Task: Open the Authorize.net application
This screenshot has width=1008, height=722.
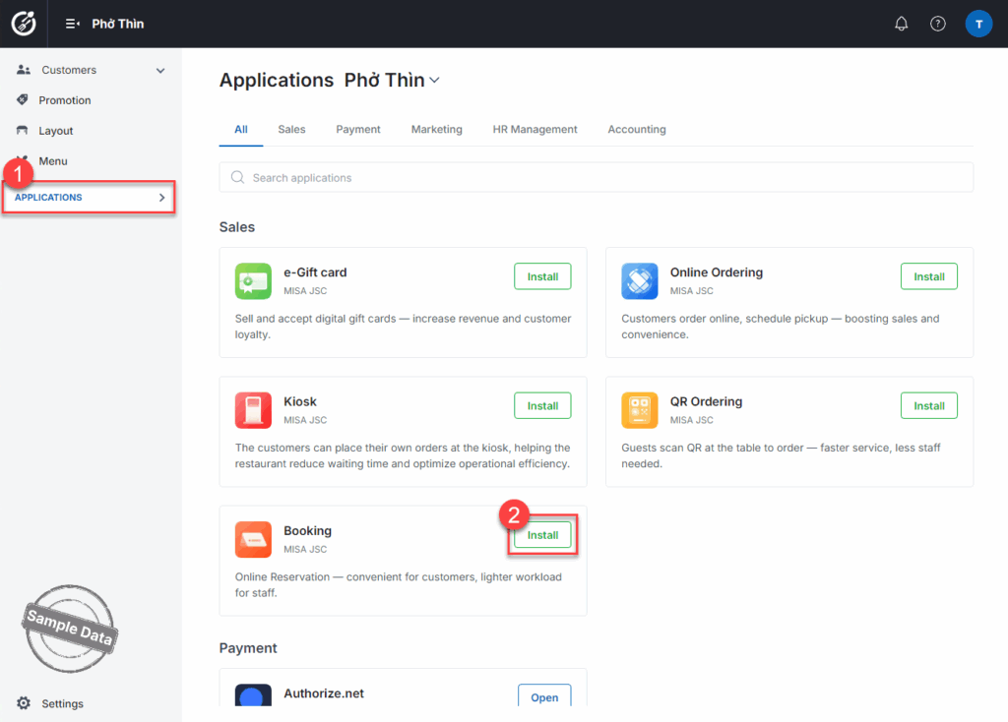Action: click(x=544, y=696)
